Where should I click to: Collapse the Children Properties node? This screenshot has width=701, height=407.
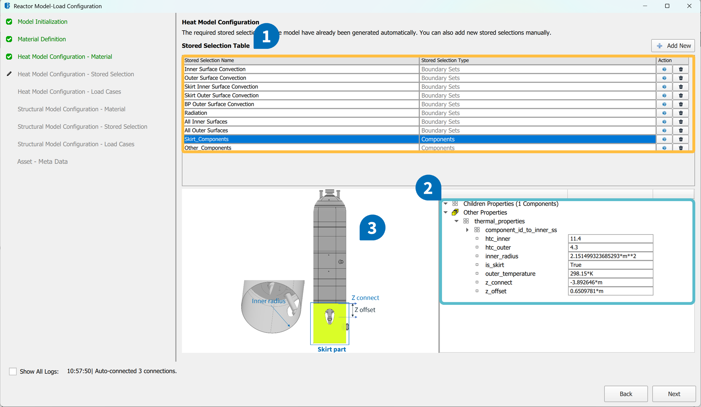[446, 204]
